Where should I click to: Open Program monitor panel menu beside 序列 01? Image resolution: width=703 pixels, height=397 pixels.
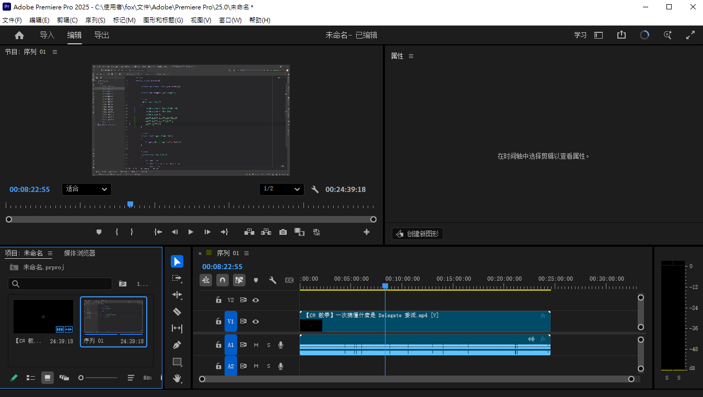(x=55, y=52)
